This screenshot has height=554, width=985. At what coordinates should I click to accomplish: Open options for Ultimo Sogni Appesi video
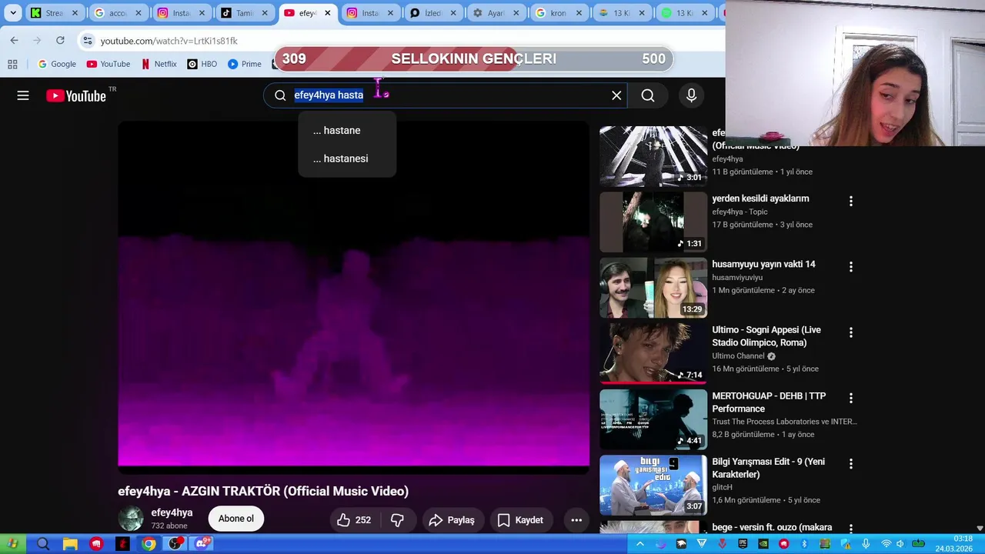(850, 332)
